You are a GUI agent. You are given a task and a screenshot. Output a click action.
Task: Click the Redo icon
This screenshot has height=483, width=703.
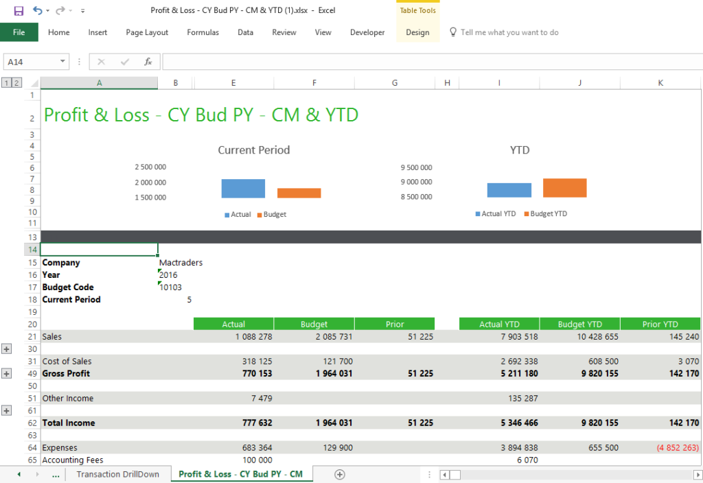pos(60,10)
